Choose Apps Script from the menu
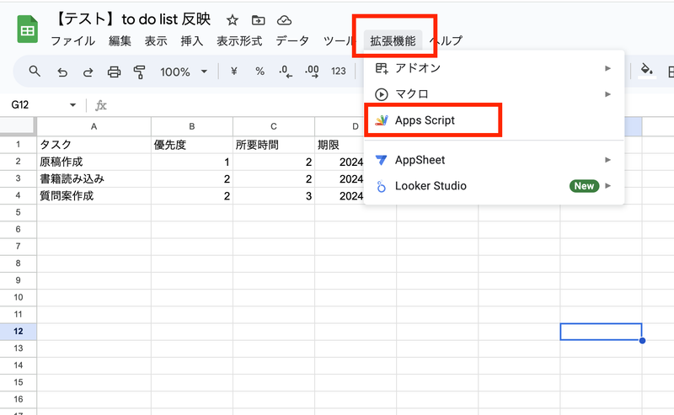The width and height of the screenshot is (674, 415). point(425,120)
